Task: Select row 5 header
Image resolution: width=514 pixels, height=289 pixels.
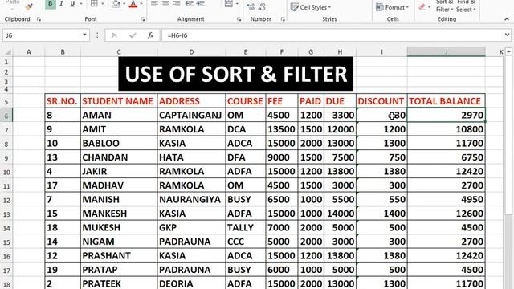Action: coord(6,102)
